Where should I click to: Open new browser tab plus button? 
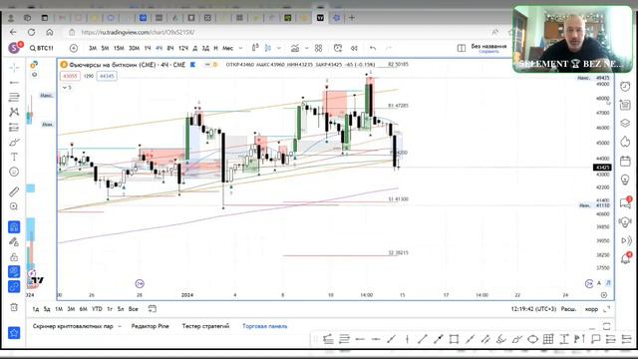[352, 18]
